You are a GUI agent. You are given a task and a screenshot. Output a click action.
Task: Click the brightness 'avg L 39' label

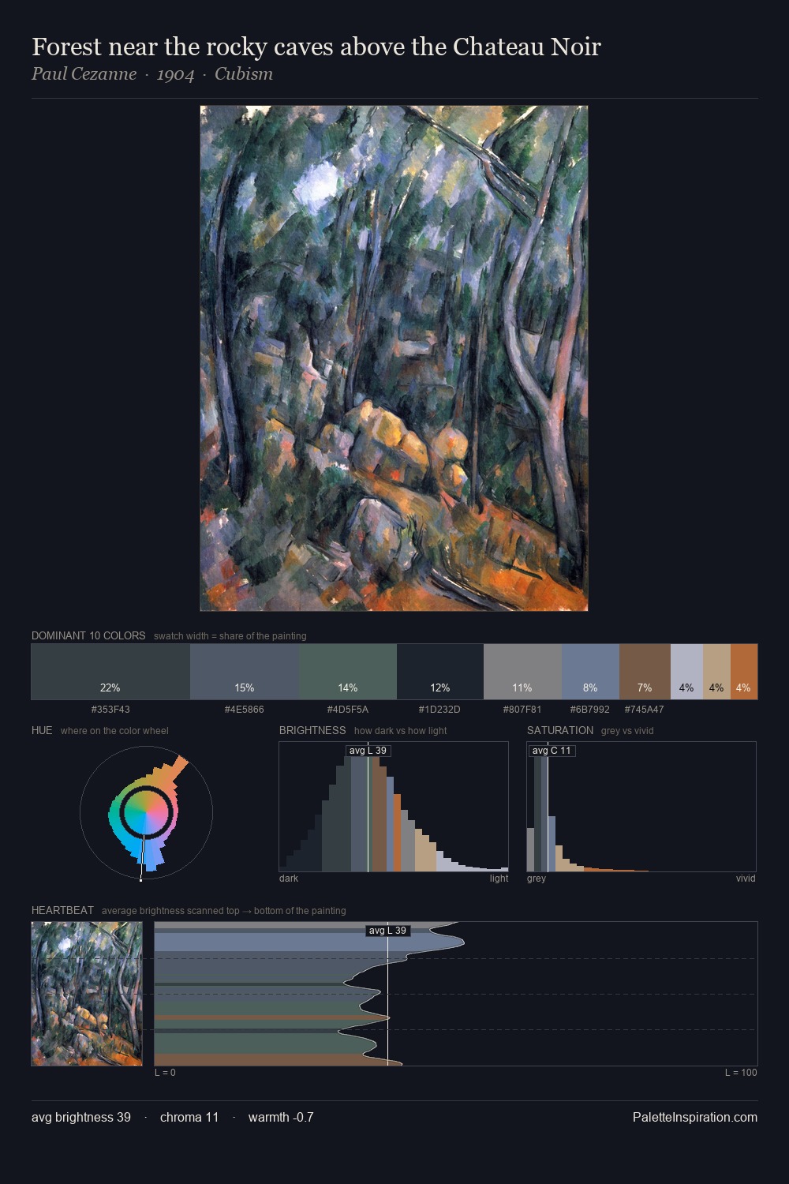[368, 751]
